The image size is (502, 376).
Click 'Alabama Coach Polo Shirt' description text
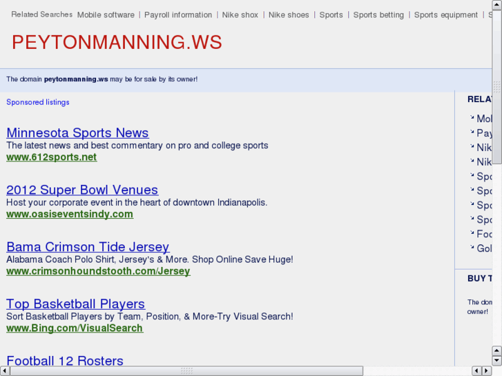click(x=150, y=259)
